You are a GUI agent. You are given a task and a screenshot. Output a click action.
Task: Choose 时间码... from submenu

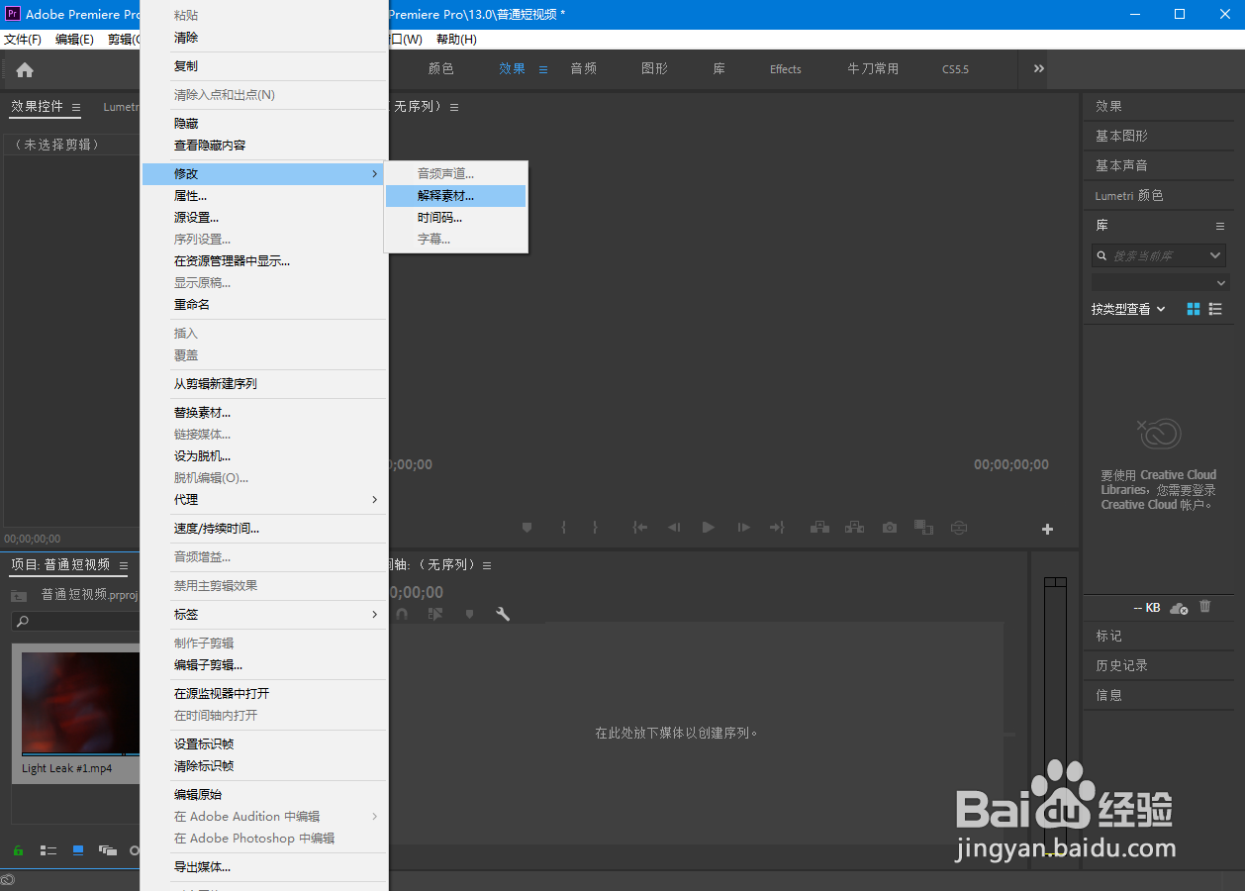455,218
